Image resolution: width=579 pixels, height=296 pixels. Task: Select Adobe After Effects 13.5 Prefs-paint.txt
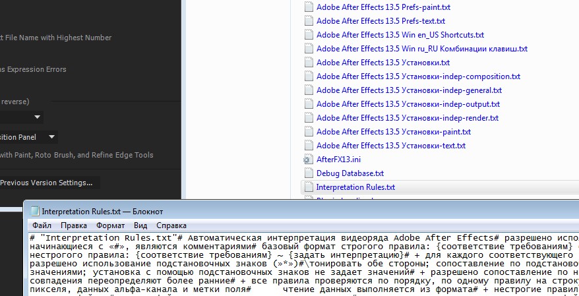click(383, 7)
